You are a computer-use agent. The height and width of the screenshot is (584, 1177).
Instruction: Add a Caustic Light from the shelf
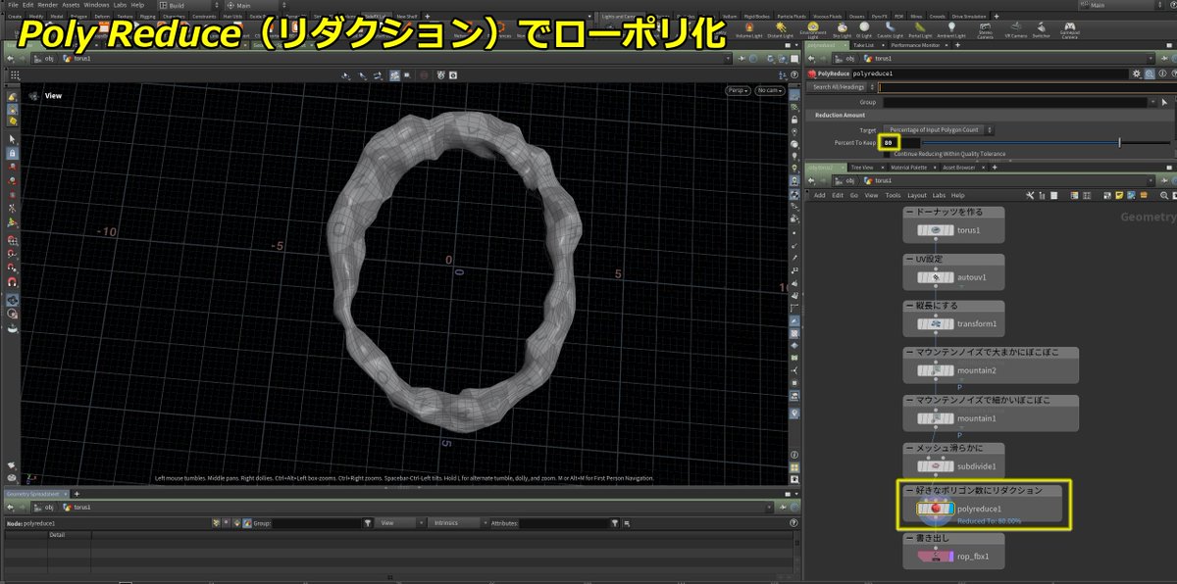click(x=892, y=29)
